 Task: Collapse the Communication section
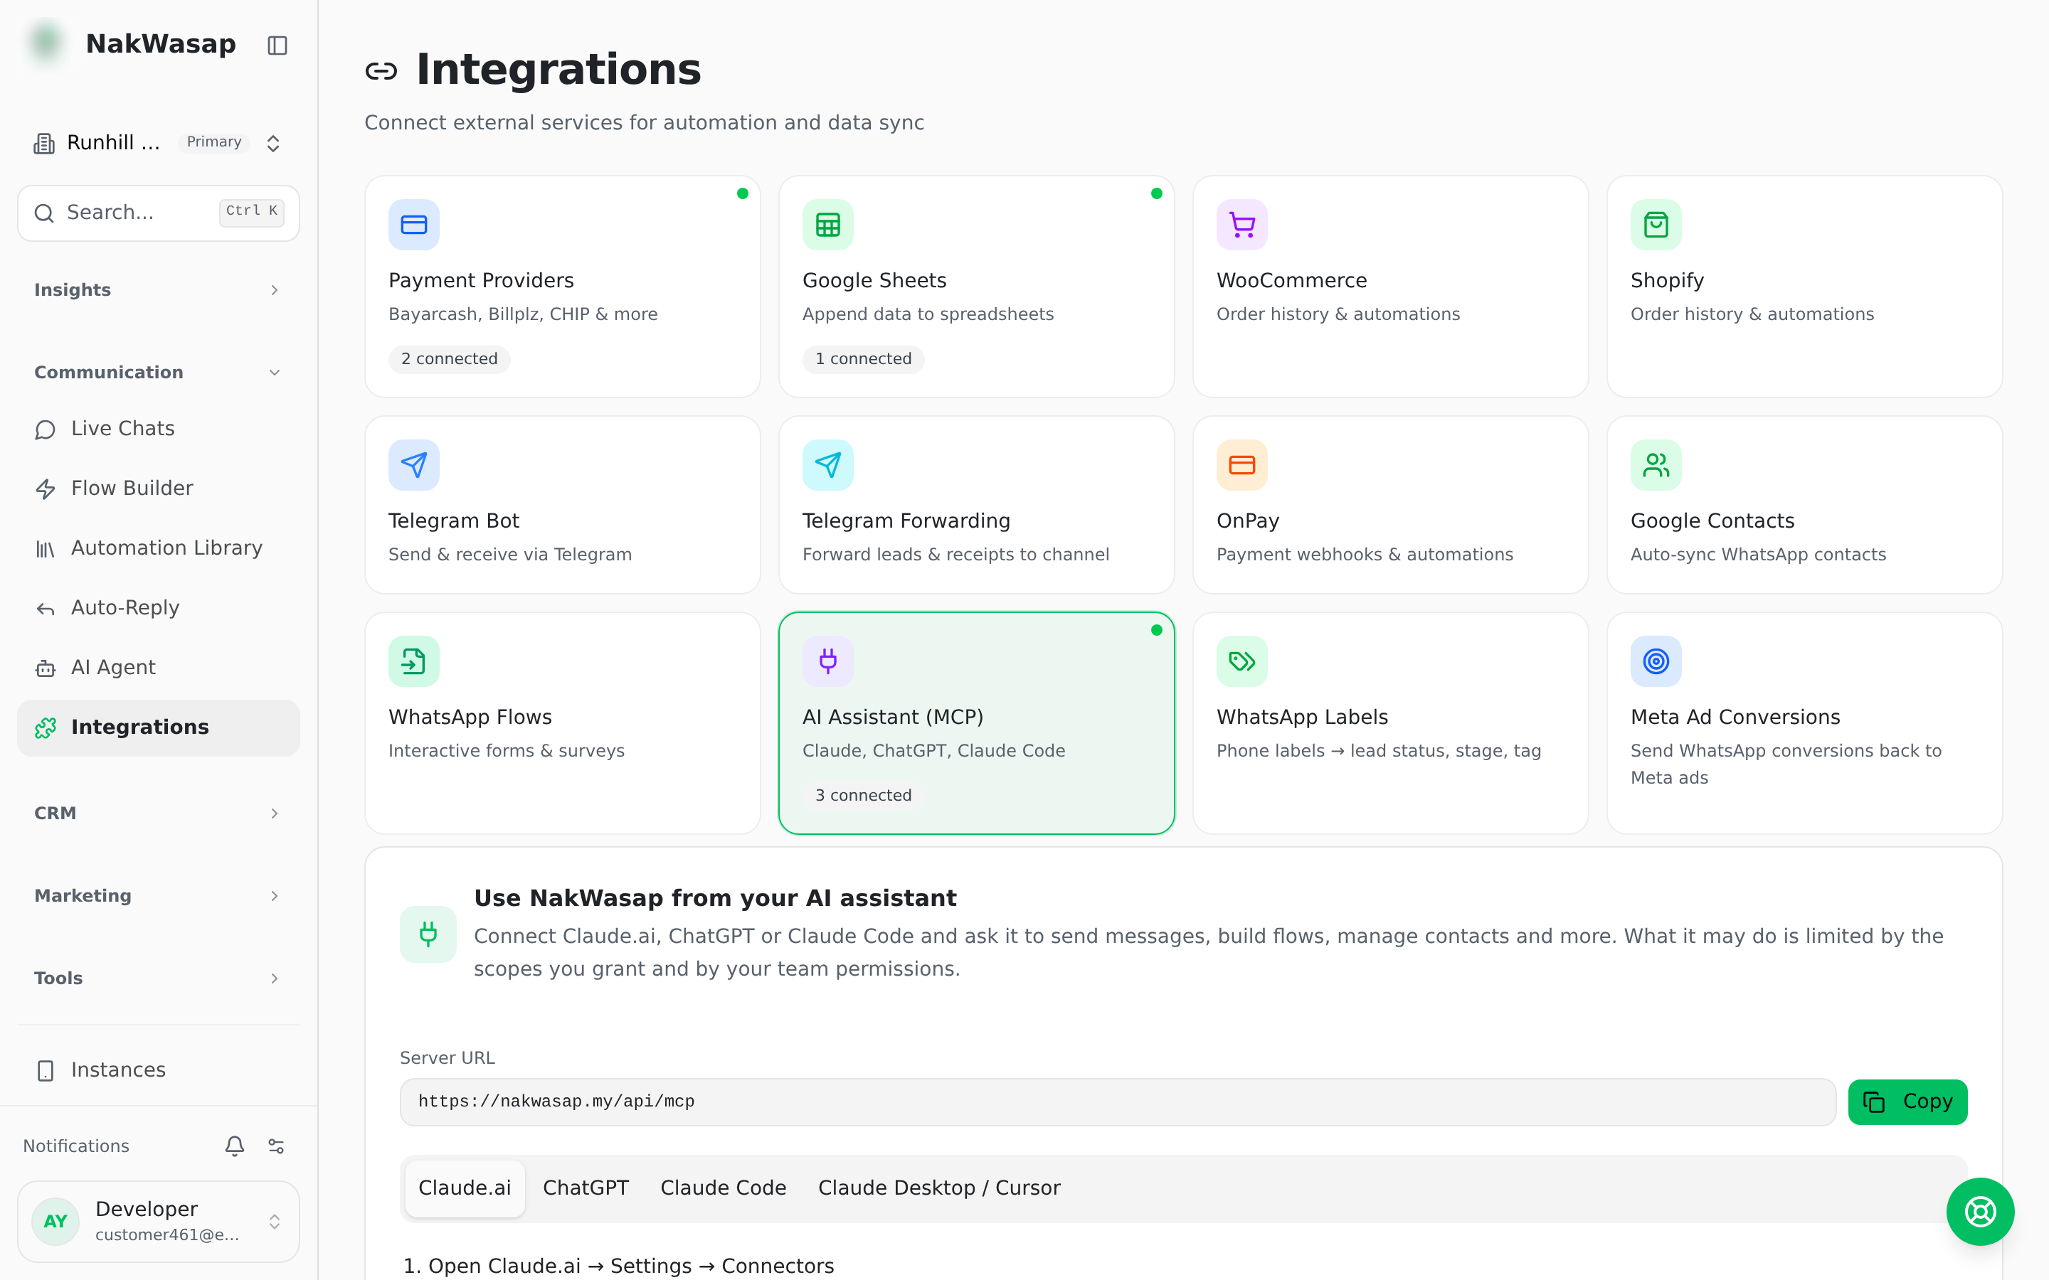point(159,373)
